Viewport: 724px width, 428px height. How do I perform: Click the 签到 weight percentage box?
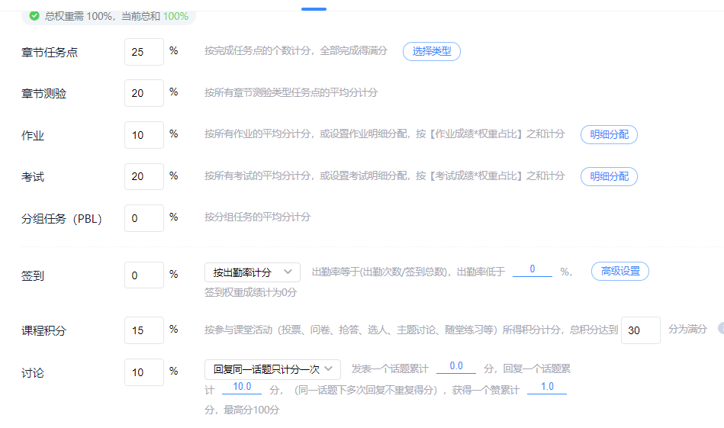[143, 275]
